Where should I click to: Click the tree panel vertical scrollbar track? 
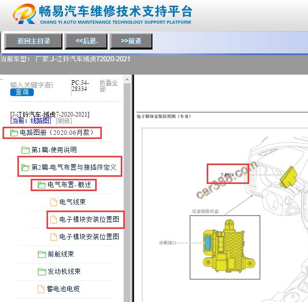coord(127,192)
